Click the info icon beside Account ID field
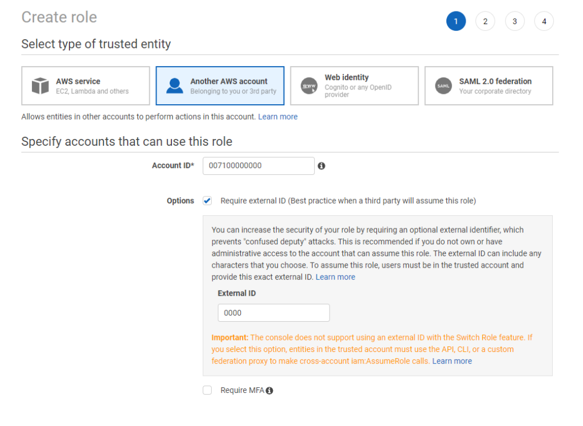Screen dimensions: 583x426 (322, 166)
